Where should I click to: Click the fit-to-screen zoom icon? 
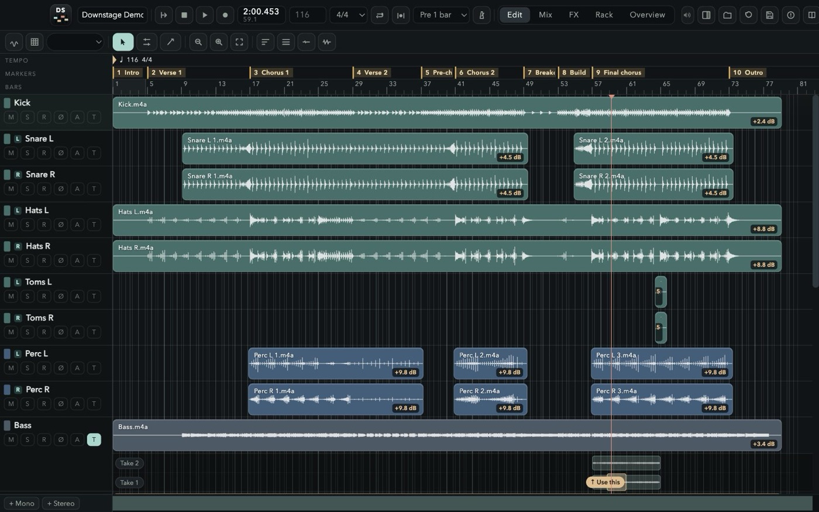(239, 42)
